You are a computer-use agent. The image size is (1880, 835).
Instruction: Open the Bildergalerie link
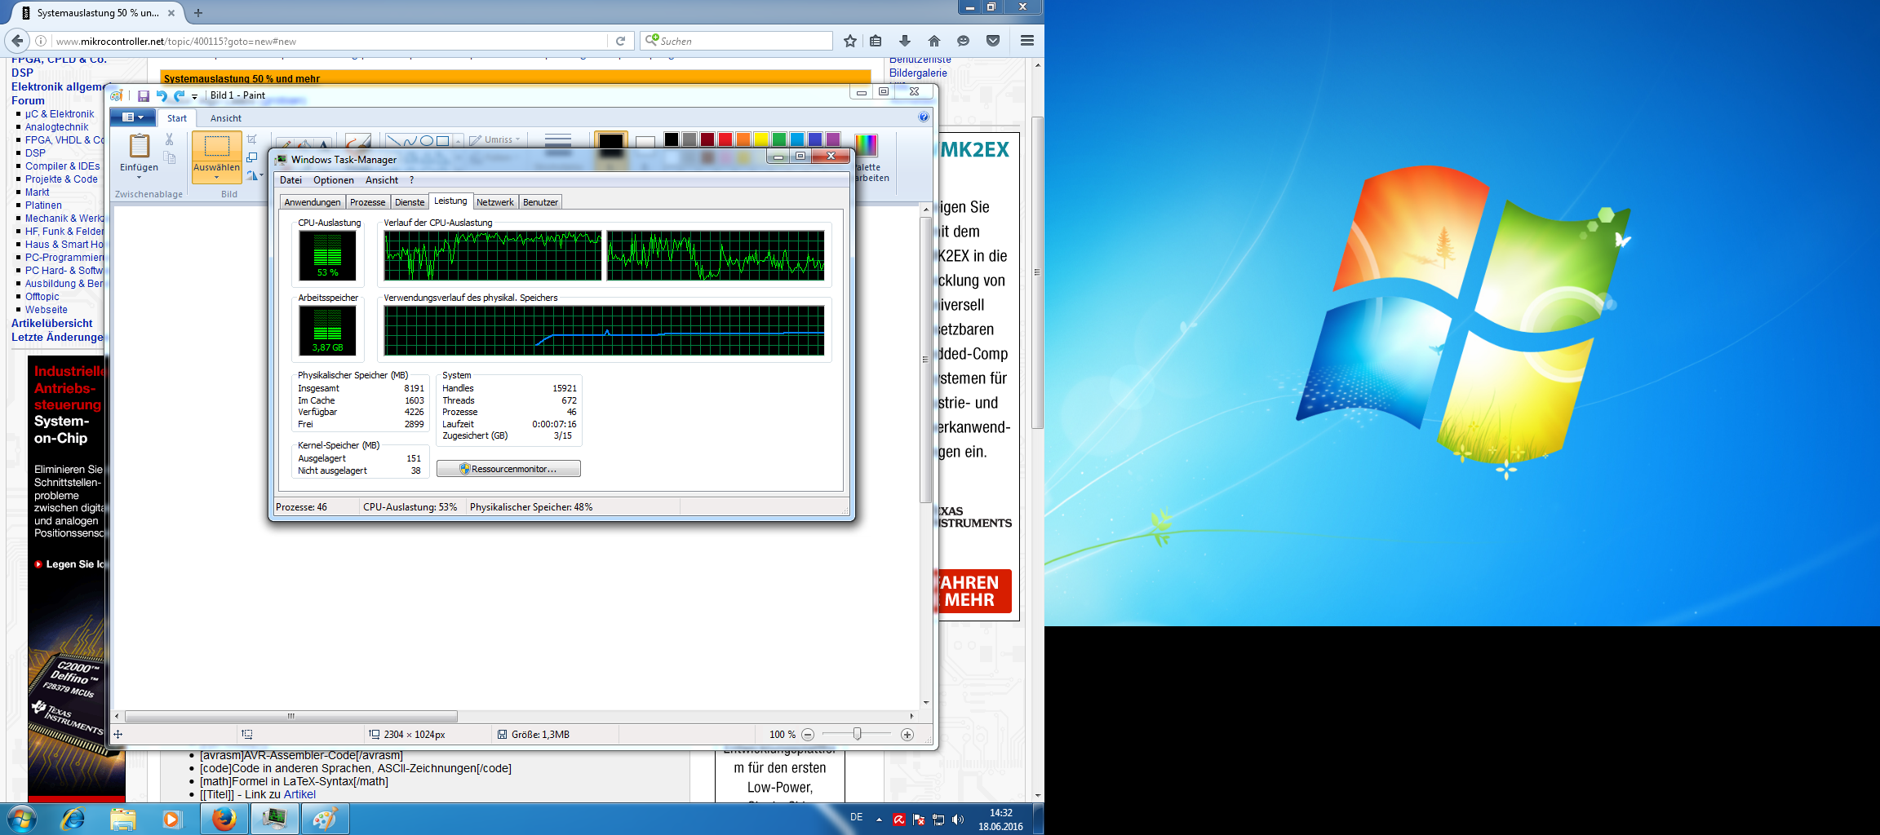click(x=918, y=73)
